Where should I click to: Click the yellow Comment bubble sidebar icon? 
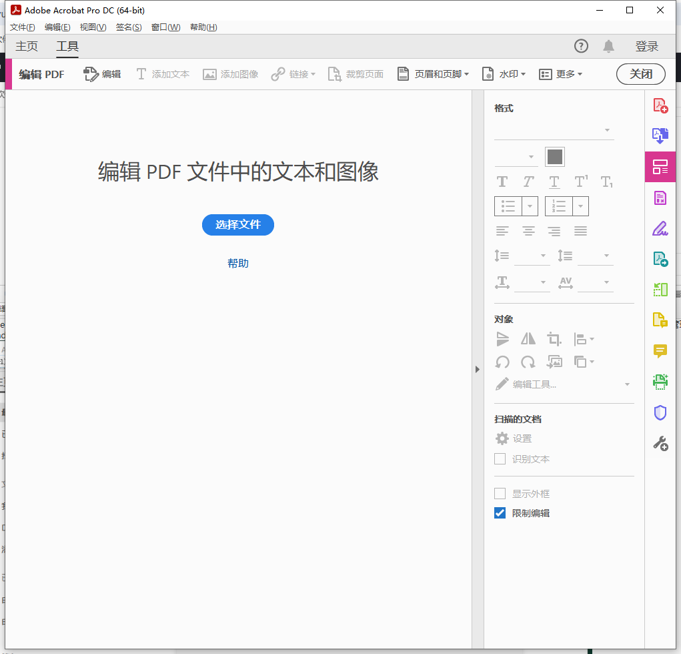tap(660, 350)
